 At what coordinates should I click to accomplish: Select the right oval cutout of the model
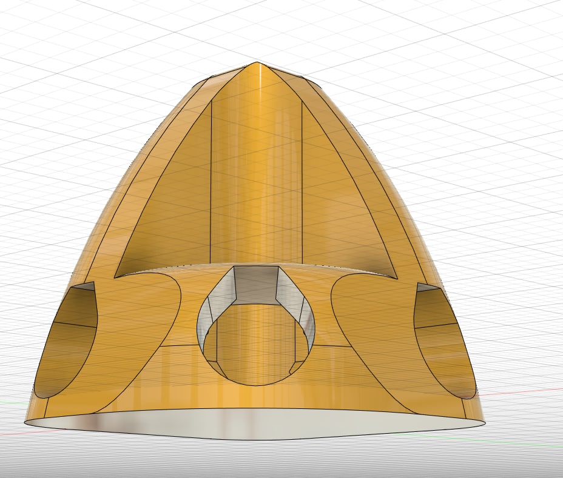pos(445,340)
